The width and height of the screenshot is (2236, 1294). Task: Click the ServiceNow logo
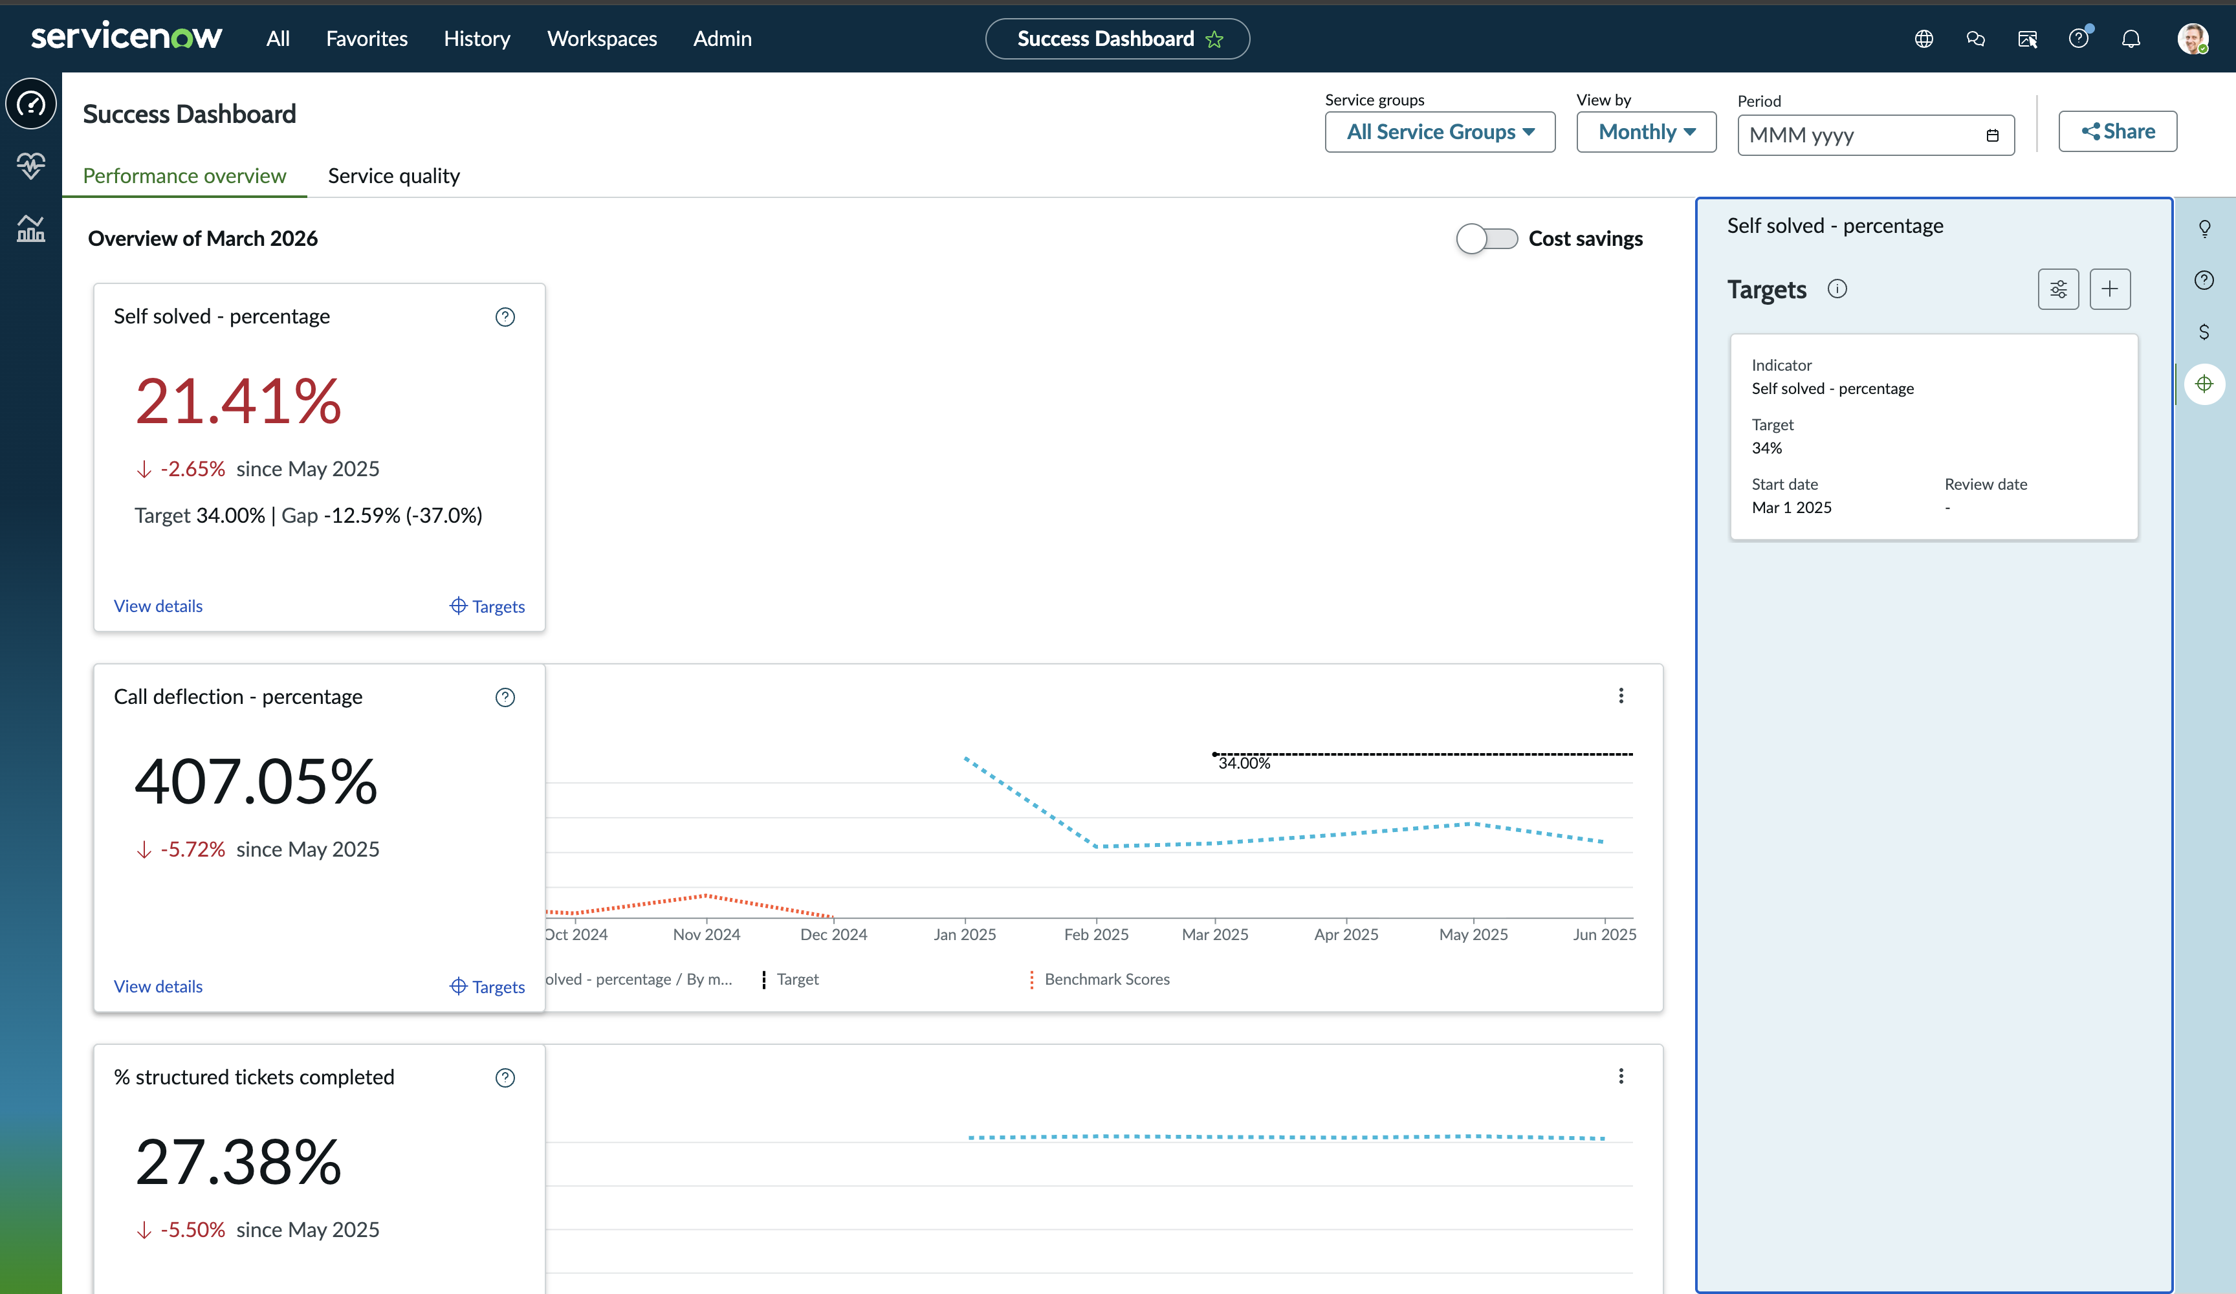(127, 38)
